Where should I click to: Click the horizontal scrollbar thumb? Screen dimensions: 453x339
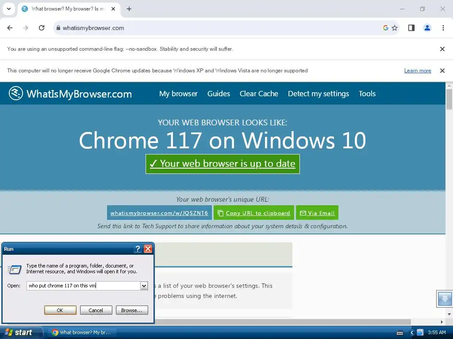click(283, 322)
